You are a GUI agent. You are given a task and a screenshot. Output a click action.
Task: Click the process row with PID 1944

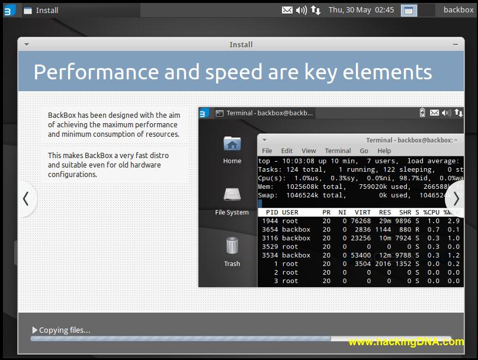pos(361,221)
